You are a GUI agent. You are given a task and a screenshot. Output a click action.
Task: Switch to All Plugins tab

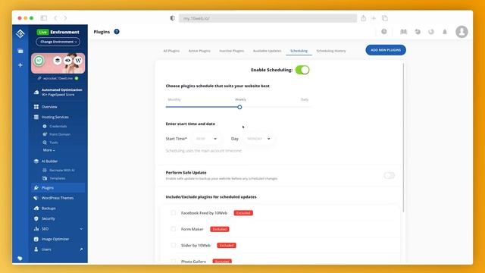click(171, 51)
